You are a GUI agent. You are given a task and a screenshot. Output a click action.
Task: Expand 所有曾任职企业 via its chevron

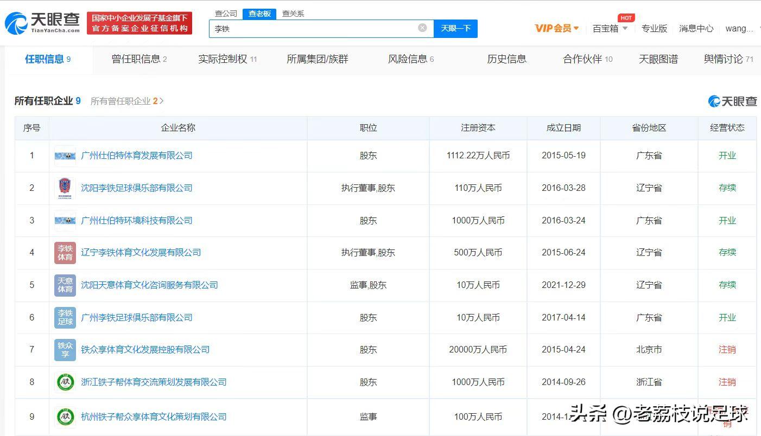(x=162, y=101)
